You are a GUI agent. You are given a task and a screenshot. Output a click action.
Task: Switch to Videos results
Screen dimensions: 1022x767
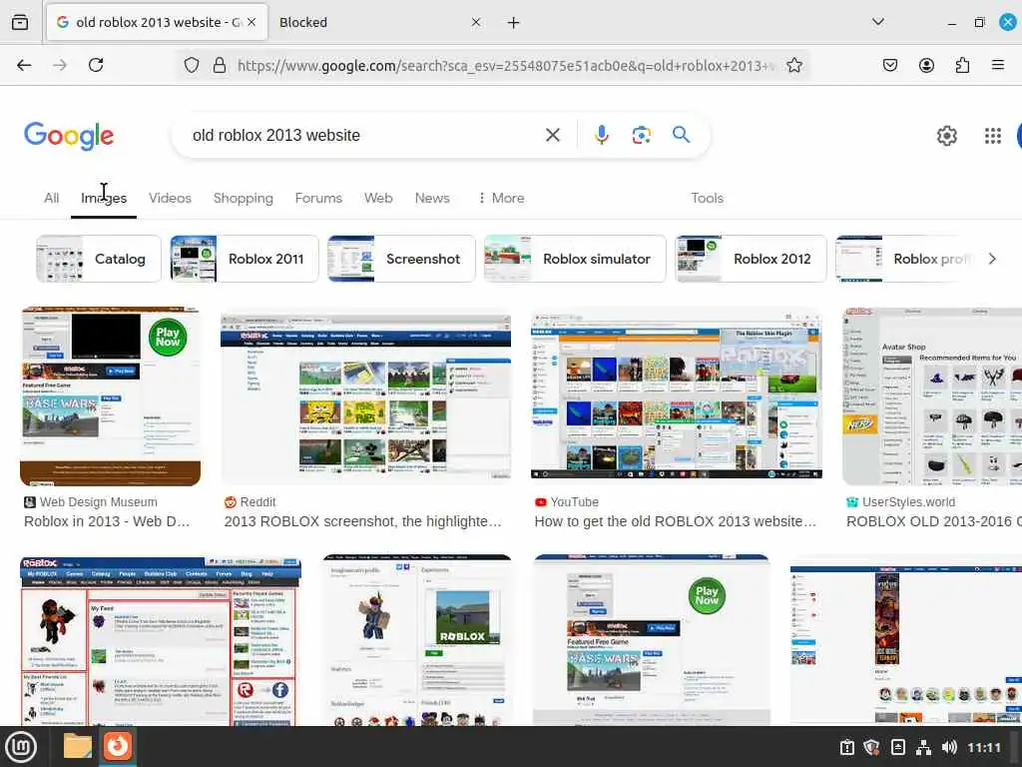pos(170,198)
